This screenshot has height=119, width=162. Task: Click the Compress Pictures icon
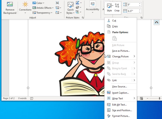[57, 3]
